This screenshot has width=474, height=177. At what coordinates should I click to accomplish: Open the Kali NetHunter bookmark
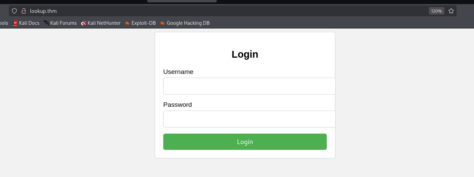(x=101, y=23)
